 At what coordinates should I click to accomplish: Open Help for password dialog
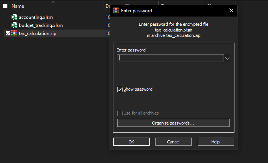[216, 142]
